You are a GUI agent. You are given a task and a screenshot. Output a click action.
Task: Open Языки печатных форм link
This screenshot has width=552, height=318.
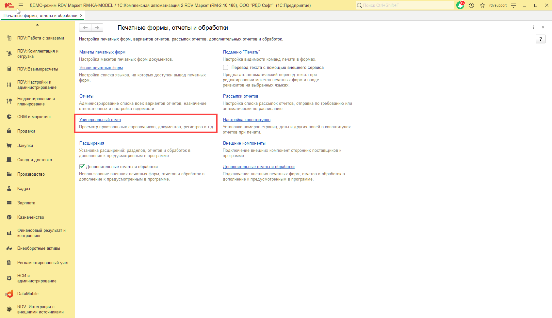point(101,68)
